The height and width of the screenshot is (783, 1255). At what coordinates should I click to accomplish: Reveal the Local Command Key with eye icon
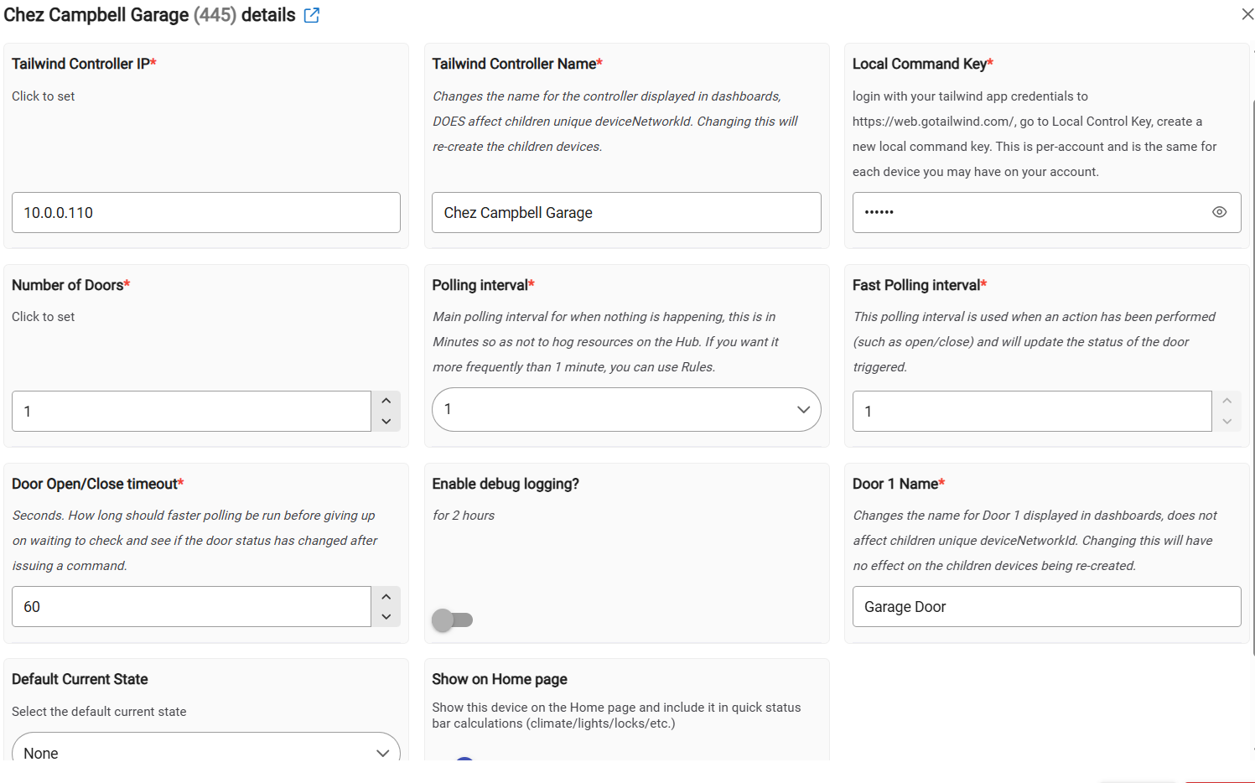(1219, 212)
